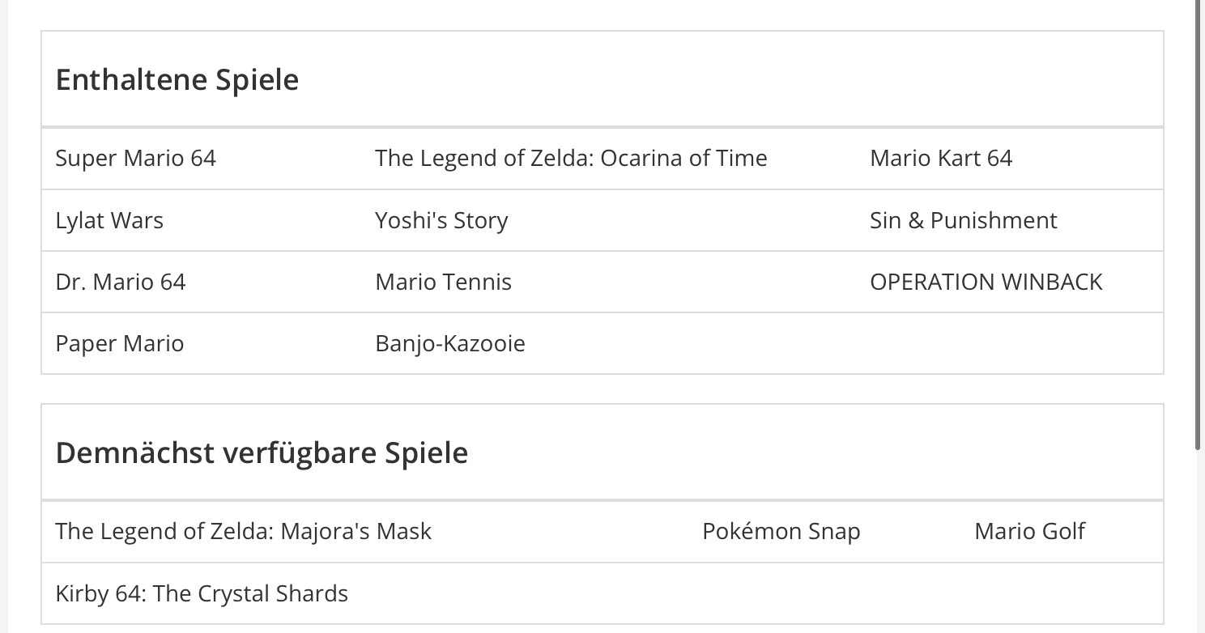Select the Yoshi's Story entry

(x=441, y=220)
